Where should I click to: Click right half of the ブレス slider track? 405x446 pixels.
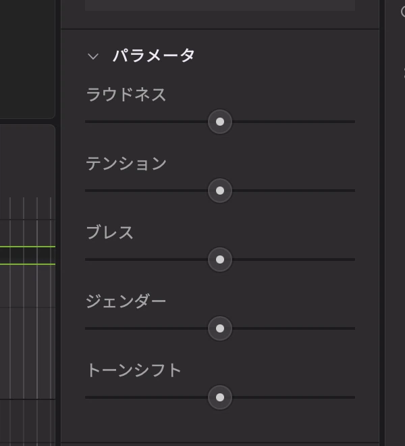click(294, 259)
